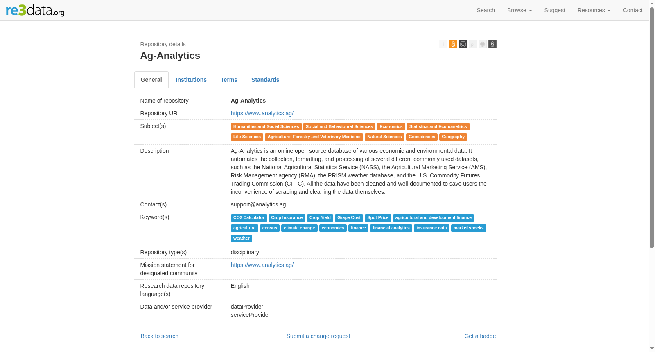Open the Mission statement analytics.ag link

[262, 265]
